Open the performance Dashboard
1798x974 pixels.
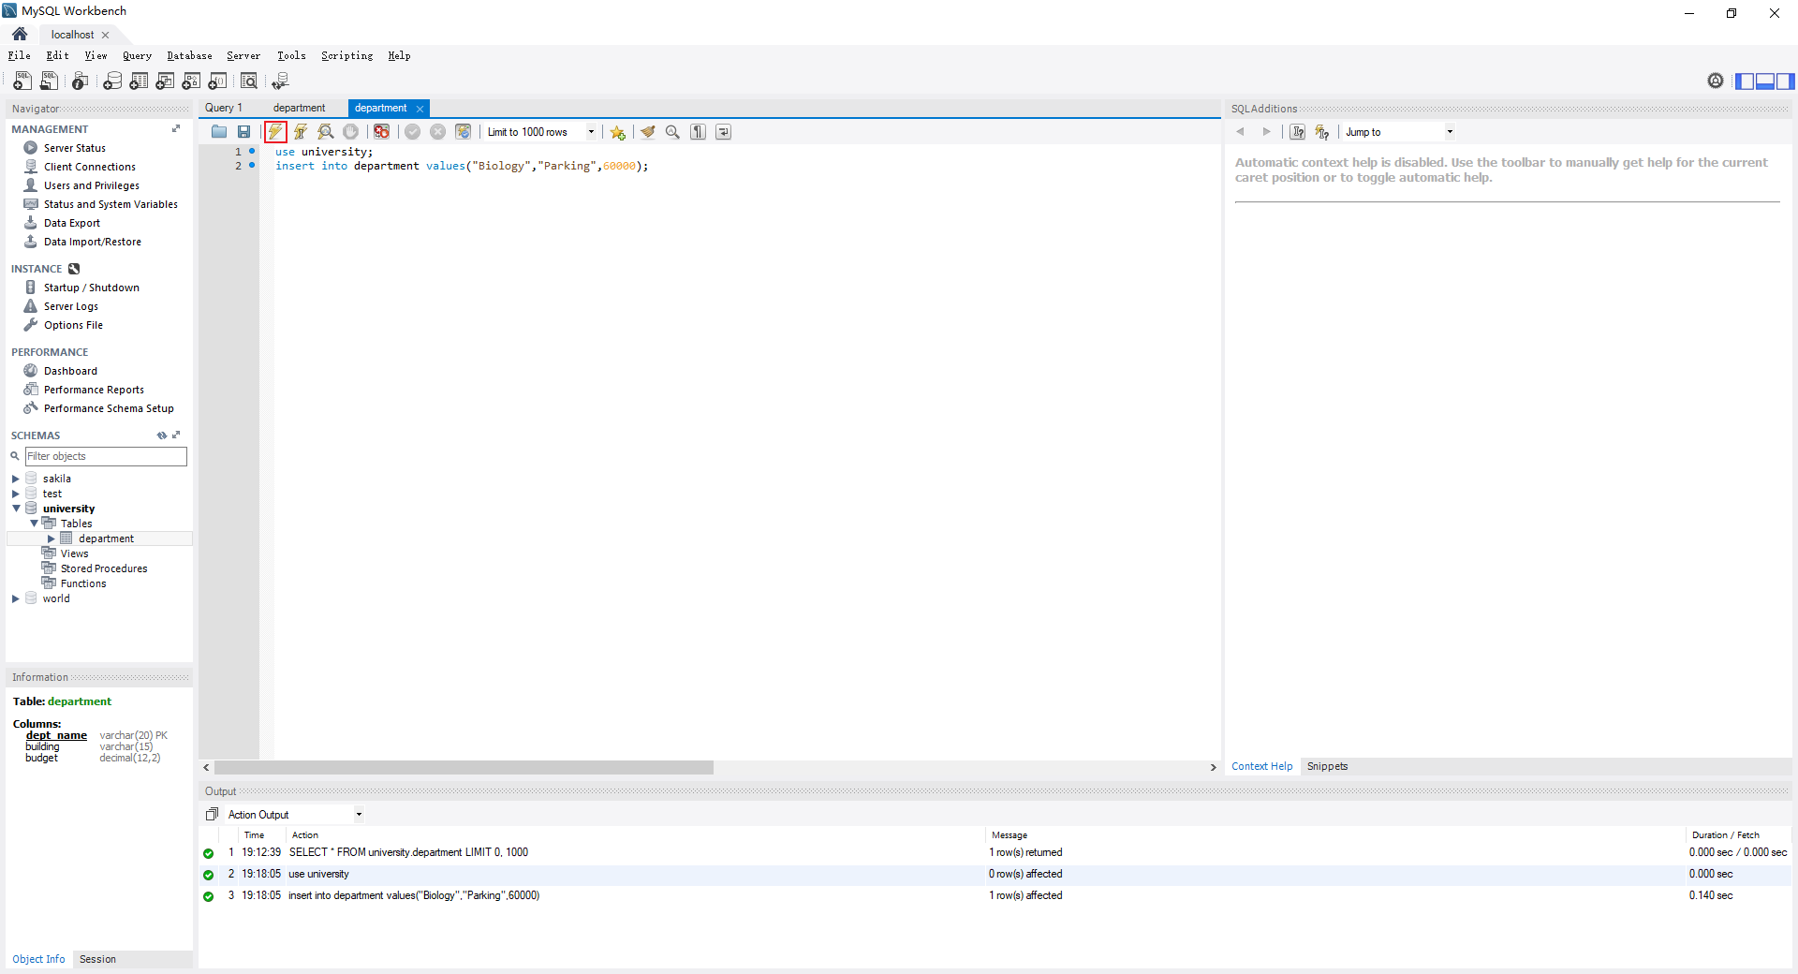coord(70,371)
